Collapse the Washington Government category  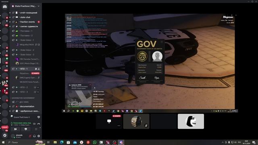click(23, 98)
